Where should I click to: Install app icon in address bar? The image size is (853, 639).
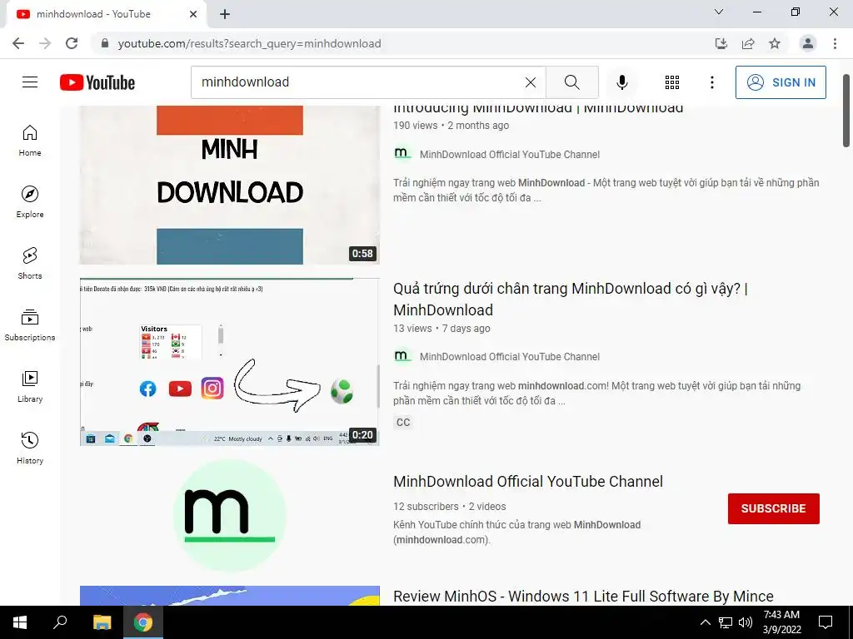[x=721, y=43]
